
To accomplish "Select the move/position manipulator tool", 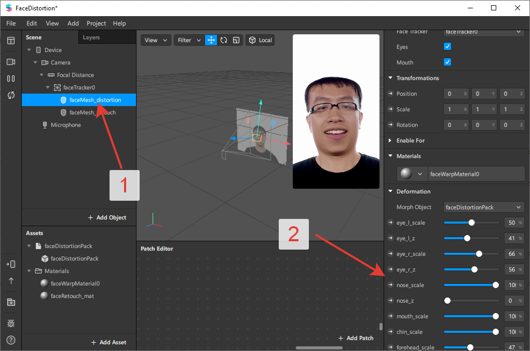I will tap(211, 40).
